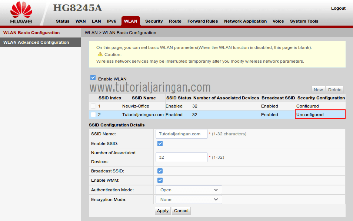Switch to the WLAN tab
353x221 pixels.
click(x=130, y=21)
